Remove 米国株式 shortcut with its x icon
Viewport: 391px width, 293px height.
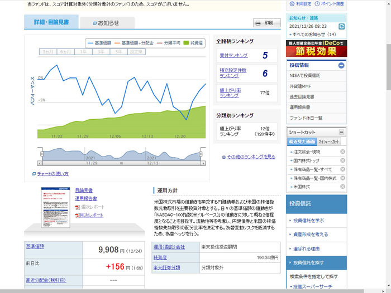coord(342,186)
